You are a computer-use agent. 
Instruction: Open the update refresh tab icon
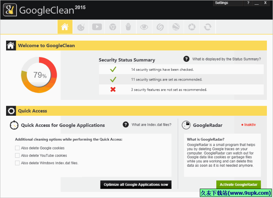(x=208, y=27)
